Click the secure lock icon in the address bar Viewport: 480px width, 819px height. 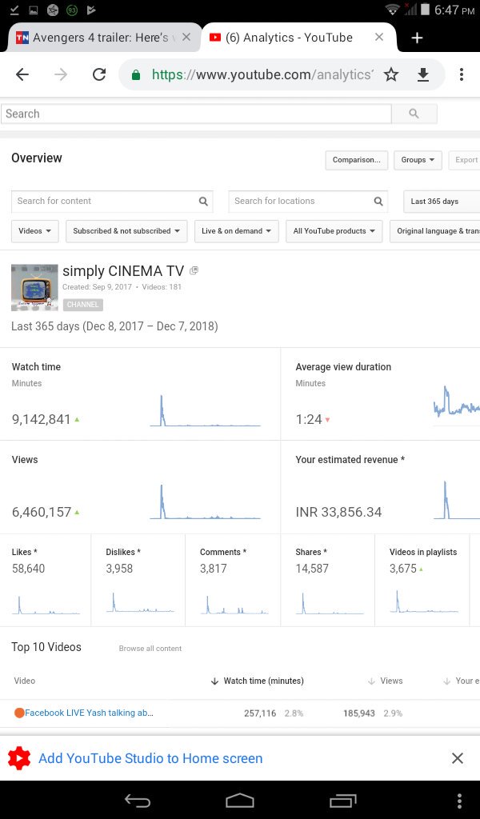tap(136, 75)
